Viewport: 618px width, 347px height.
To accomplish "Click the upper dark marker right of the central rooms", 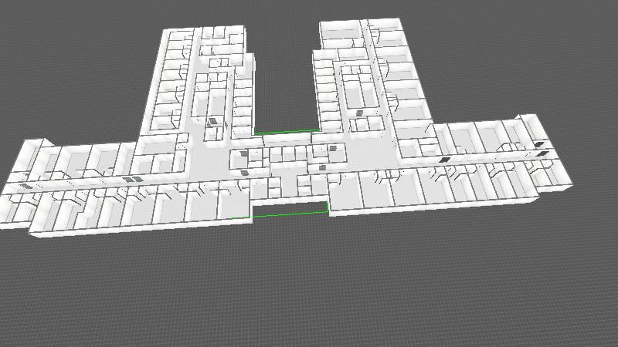I will pyautogui.click(x=333, y=148).
